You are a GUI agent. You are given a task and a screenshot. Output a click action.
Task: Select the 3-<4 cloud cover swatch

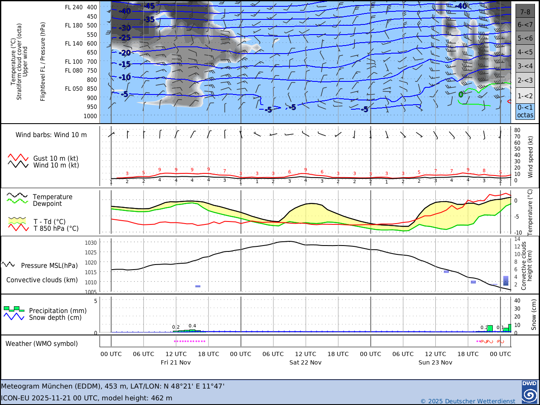point(525,66)
